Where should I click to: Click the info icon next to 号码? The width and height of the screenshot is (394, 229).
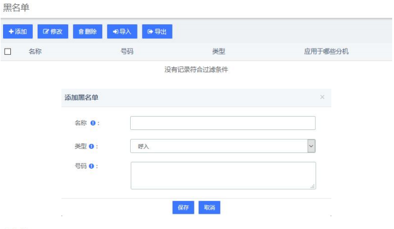pyautogui.click(x=91, y=166)
